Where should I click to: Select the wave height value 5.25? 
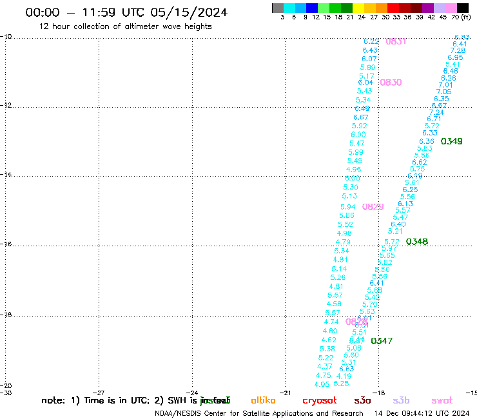click(x=342, y=384)
